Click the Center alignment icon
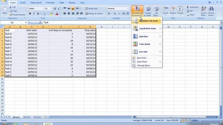Viewport: 223px width, 125px height. click(69, 14)
